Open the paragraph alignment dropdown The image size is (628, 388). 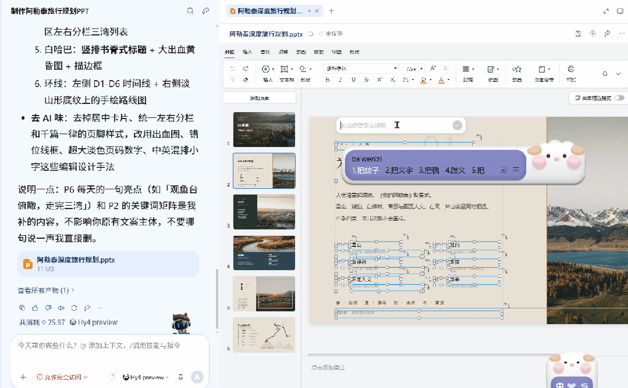tap(468, 73)
